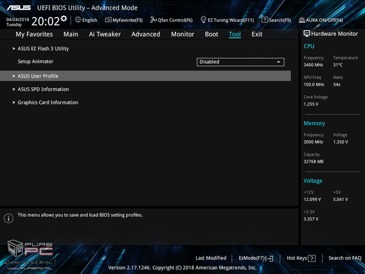
Task: Change language via English button
Action: click(x=86, y=20)
